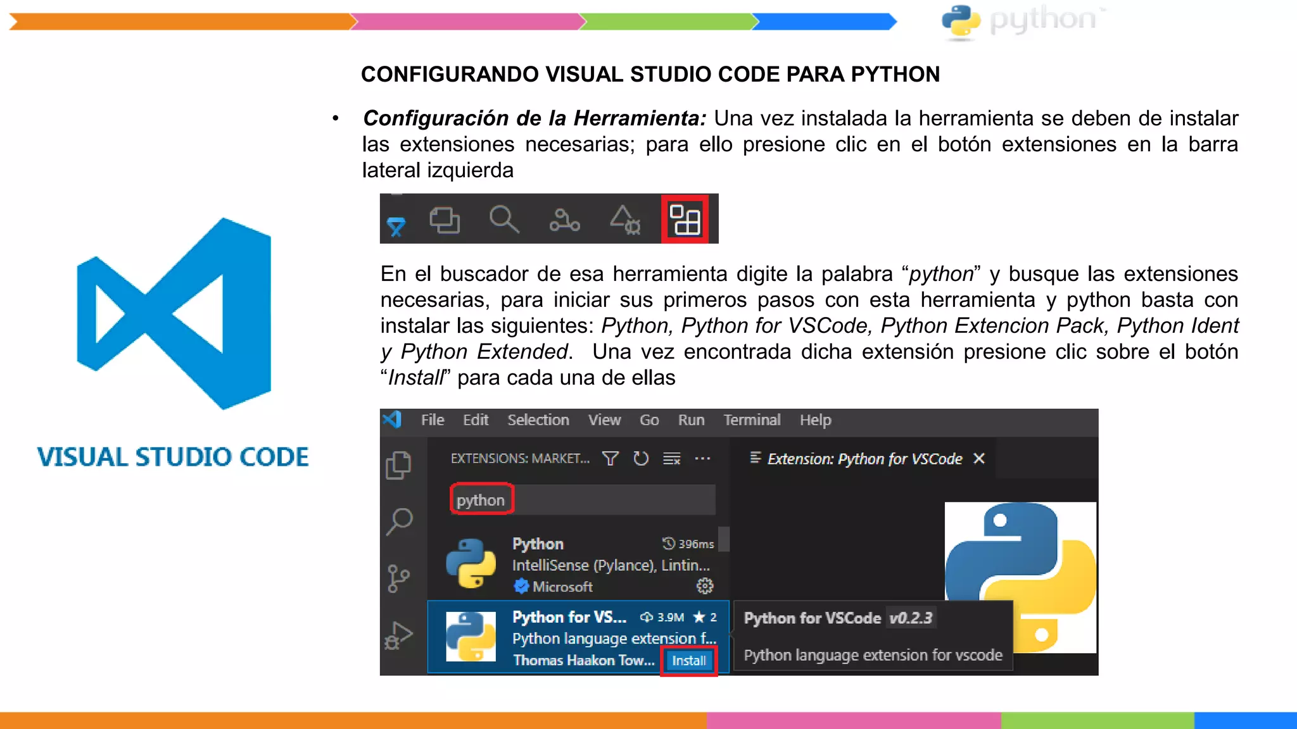Open Run and Debug in the vertical activity bar
Viewport: 1297px width, 729px height.
pyautogui.click(x=398, y=635)
